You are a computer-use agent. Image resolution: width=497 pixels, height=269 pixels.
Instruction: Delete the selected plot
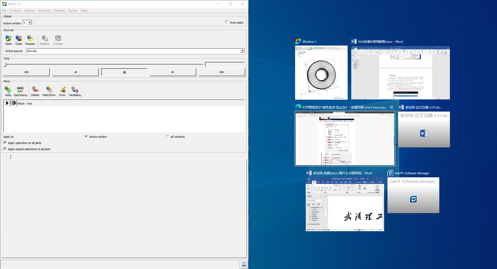(x=35, y=91)
